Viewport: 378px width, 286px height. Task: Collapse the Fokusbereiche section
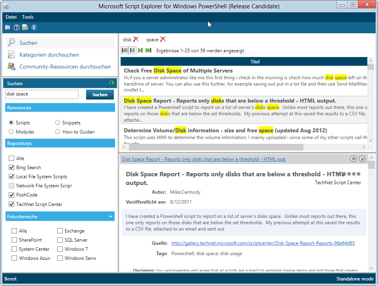point(110,217)
